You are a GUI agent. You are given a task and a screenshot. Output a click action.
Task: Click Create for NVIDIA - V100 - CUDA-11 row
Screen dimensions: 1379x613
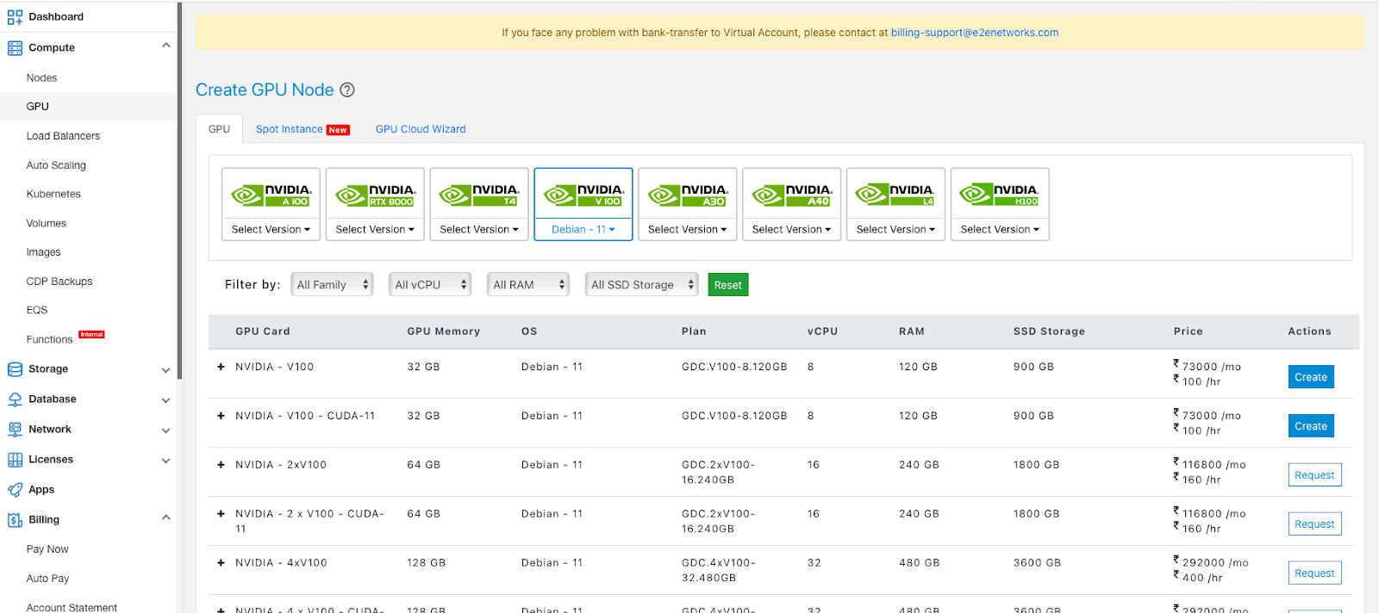(x=1311, y=426)
